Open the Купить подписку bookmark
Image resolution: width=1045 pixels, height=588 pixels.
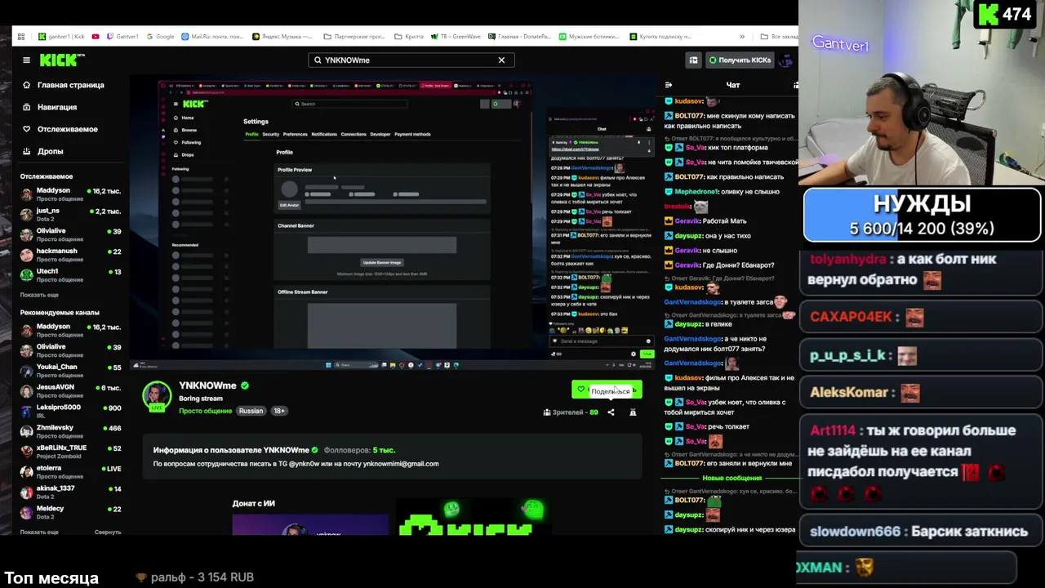pos(660,37)
